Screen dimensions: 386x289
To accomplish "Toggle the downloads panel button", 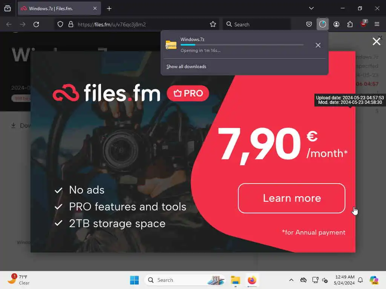I will point(323,24).
